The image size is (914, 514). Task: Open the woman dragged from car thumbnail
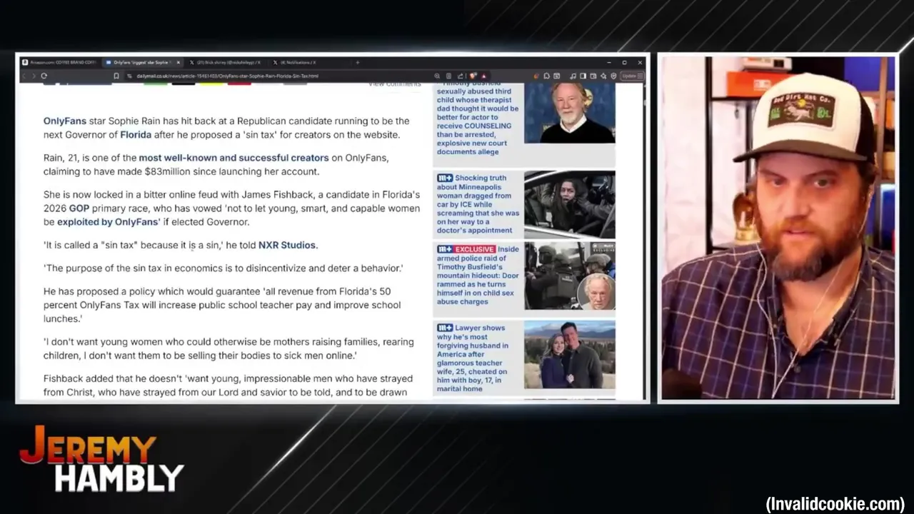click(x=570, y=204)
